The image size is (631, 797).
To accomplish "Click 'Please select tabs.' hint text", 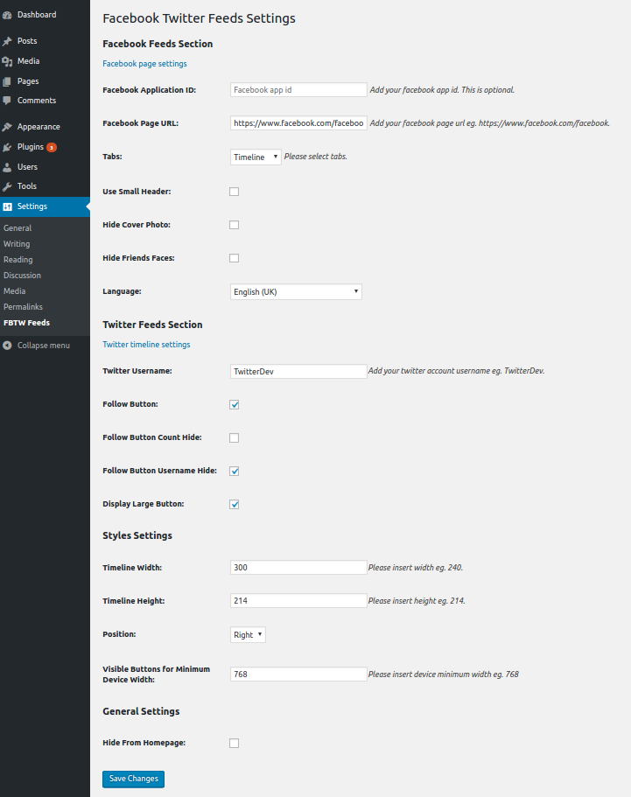I will coord(316,157).
